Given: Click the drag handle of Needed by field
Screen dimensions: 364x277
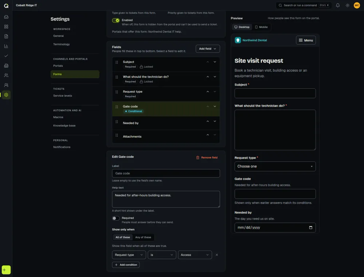Looking at the screenshot, I should pyautogui.click(x=117, y=121).
